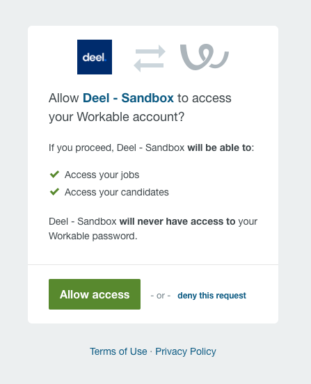Click the Allow access button

pos(95,294)
